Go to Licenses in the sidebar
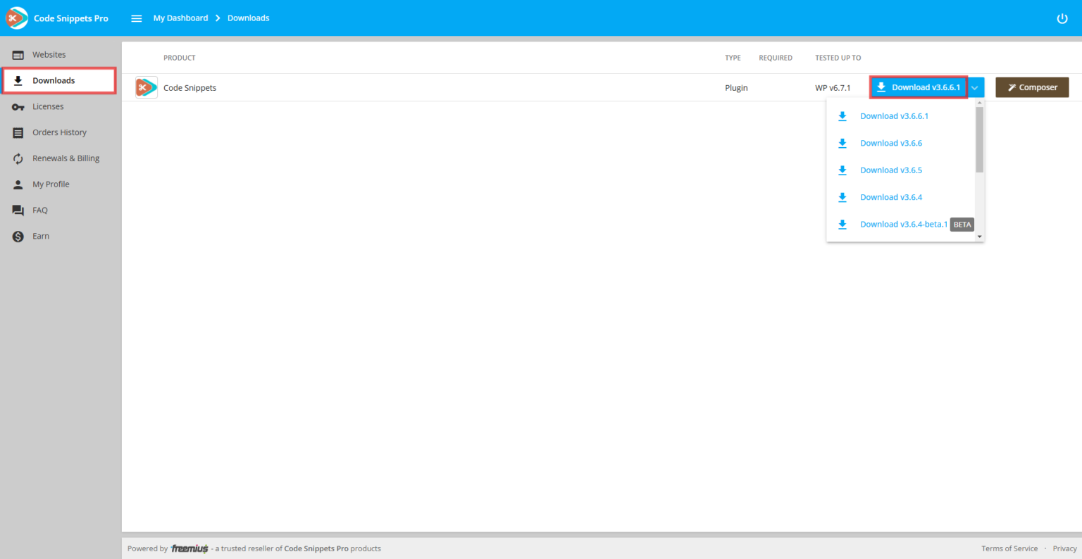 (59, 107)
